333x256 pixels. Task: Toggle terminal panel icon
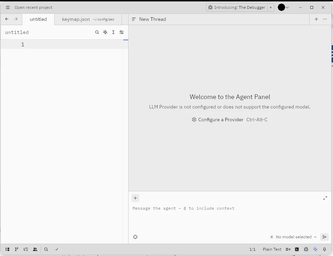[x=297, y=249]
